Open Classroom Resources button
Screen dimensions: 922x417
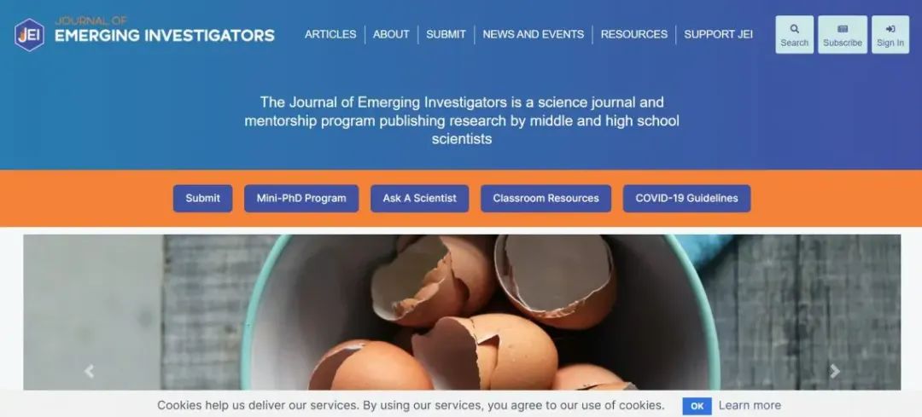point(546,199)
